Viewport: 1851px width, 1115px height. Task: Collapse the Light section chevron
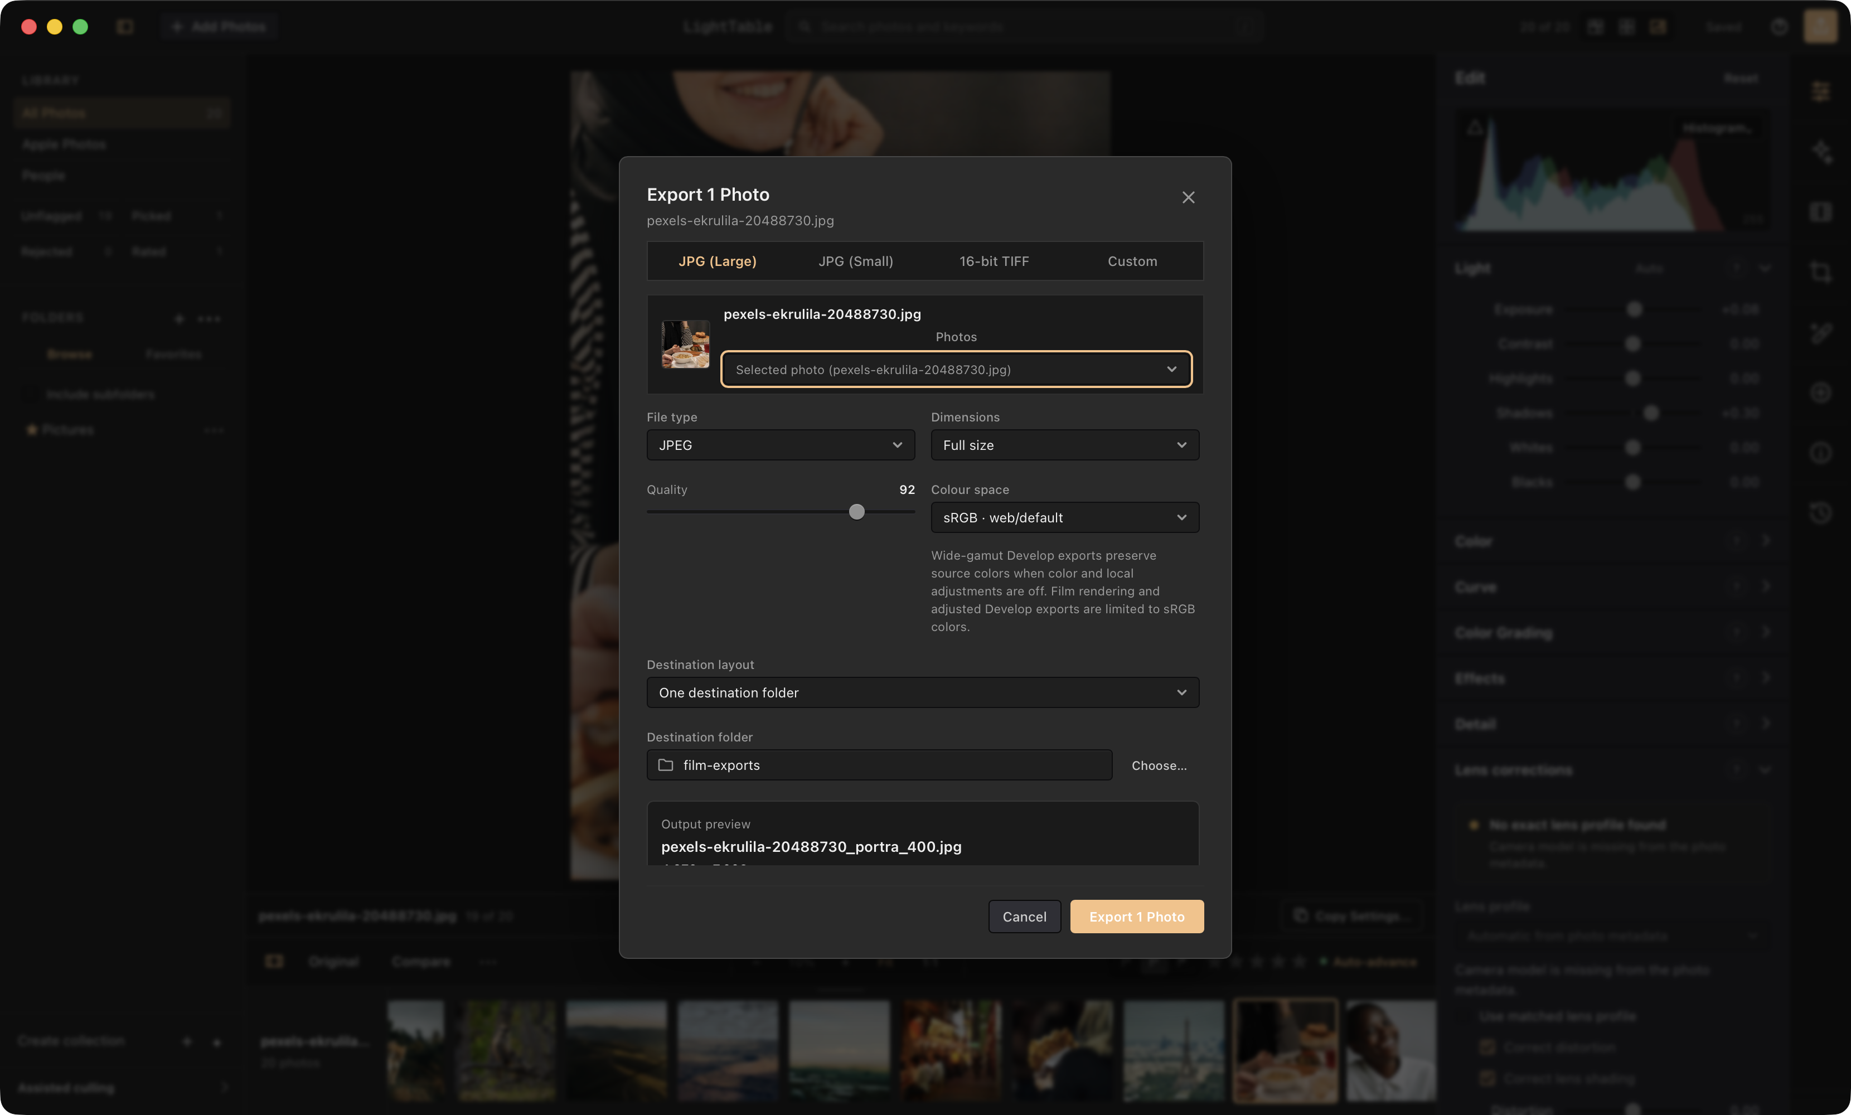(1766, 268)
